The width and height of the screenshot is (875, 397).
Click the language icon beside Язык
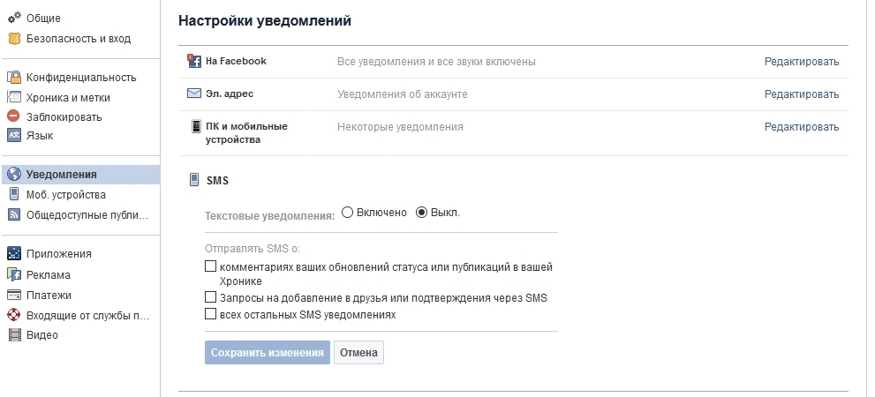tap(13, 135)
